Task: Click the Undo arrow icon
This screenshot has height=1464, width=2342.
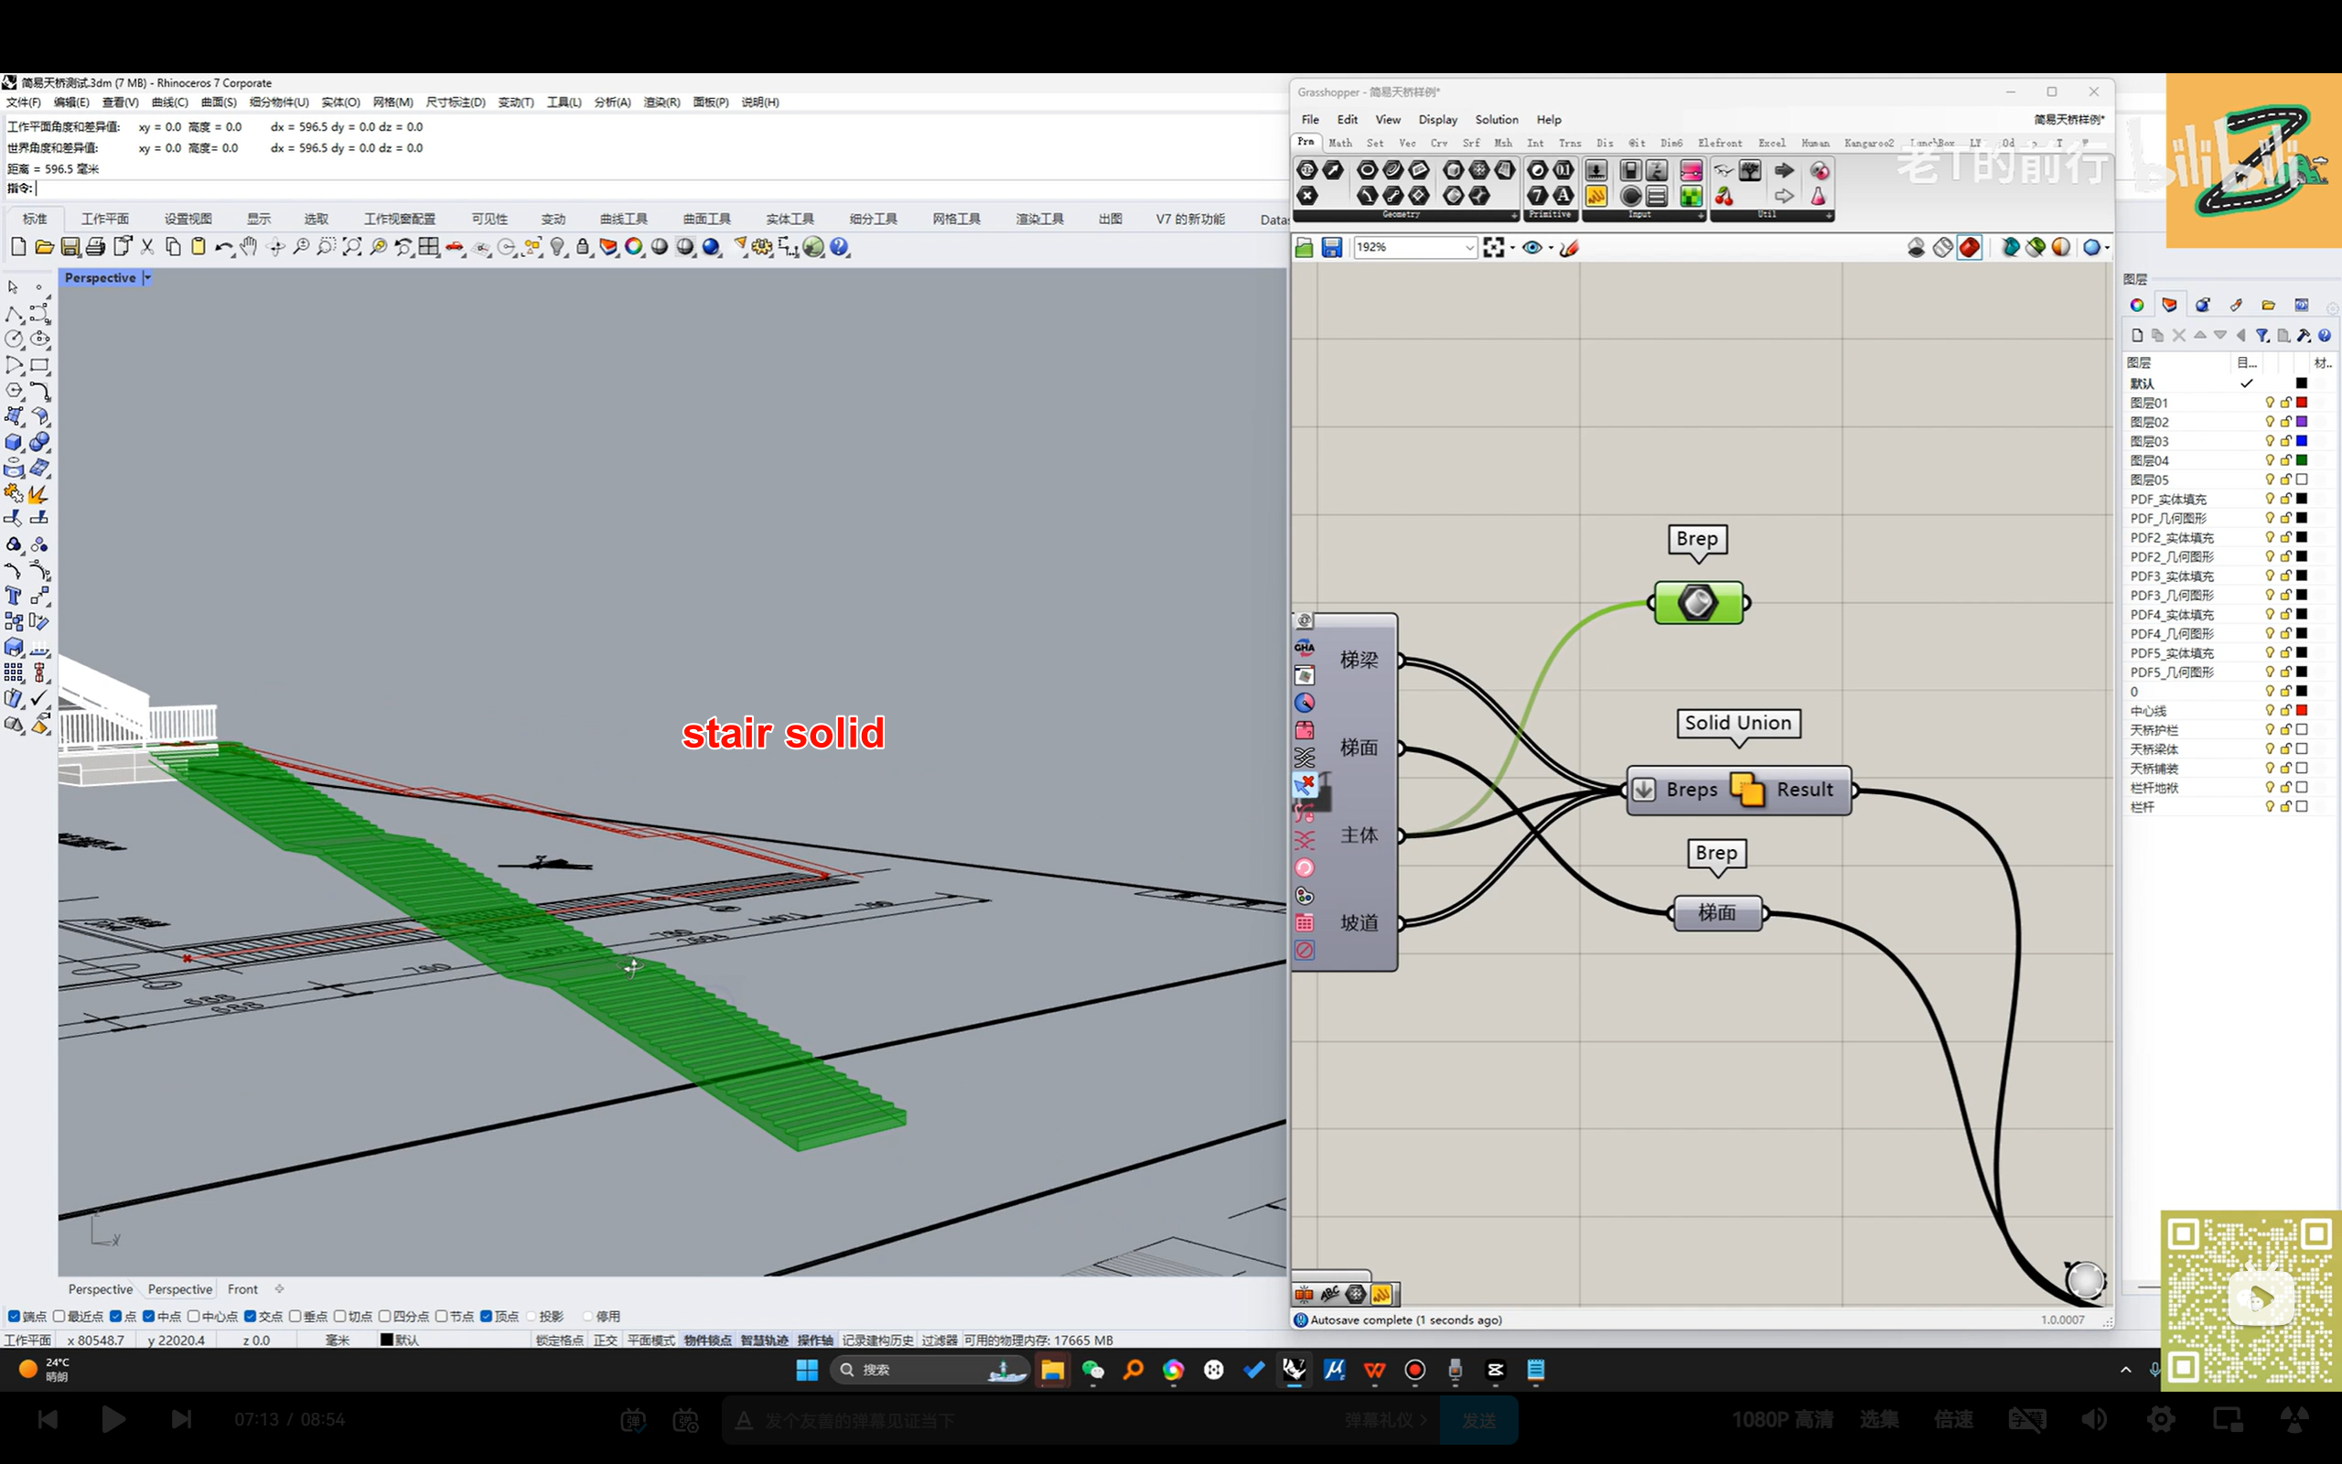Action: pos(221,248)
